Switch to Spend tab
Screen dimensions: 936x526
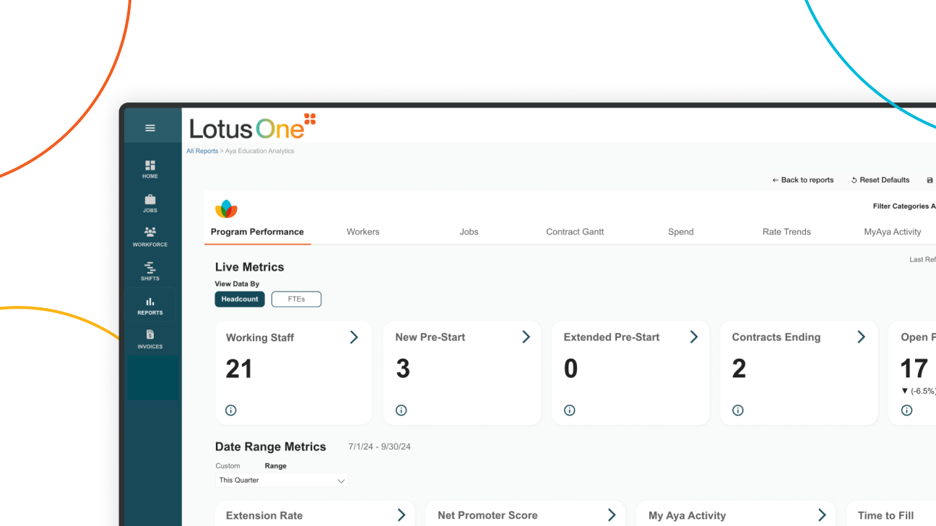[x=680, y=232]
